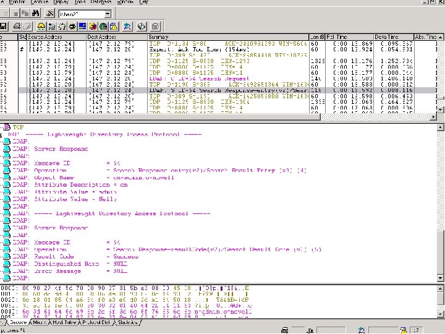Click the save floppy disk icon
The height and width of the screenshot is (334, 445).
[x=4, y=26]
